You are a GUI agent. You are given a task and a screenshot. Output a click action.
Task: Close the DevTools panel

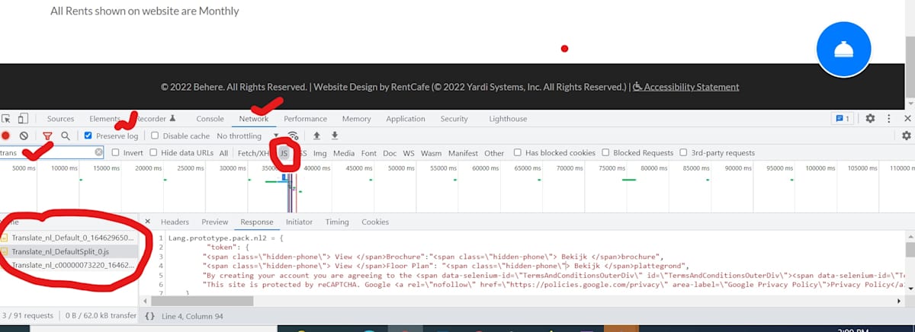click(x=907, y=119)
